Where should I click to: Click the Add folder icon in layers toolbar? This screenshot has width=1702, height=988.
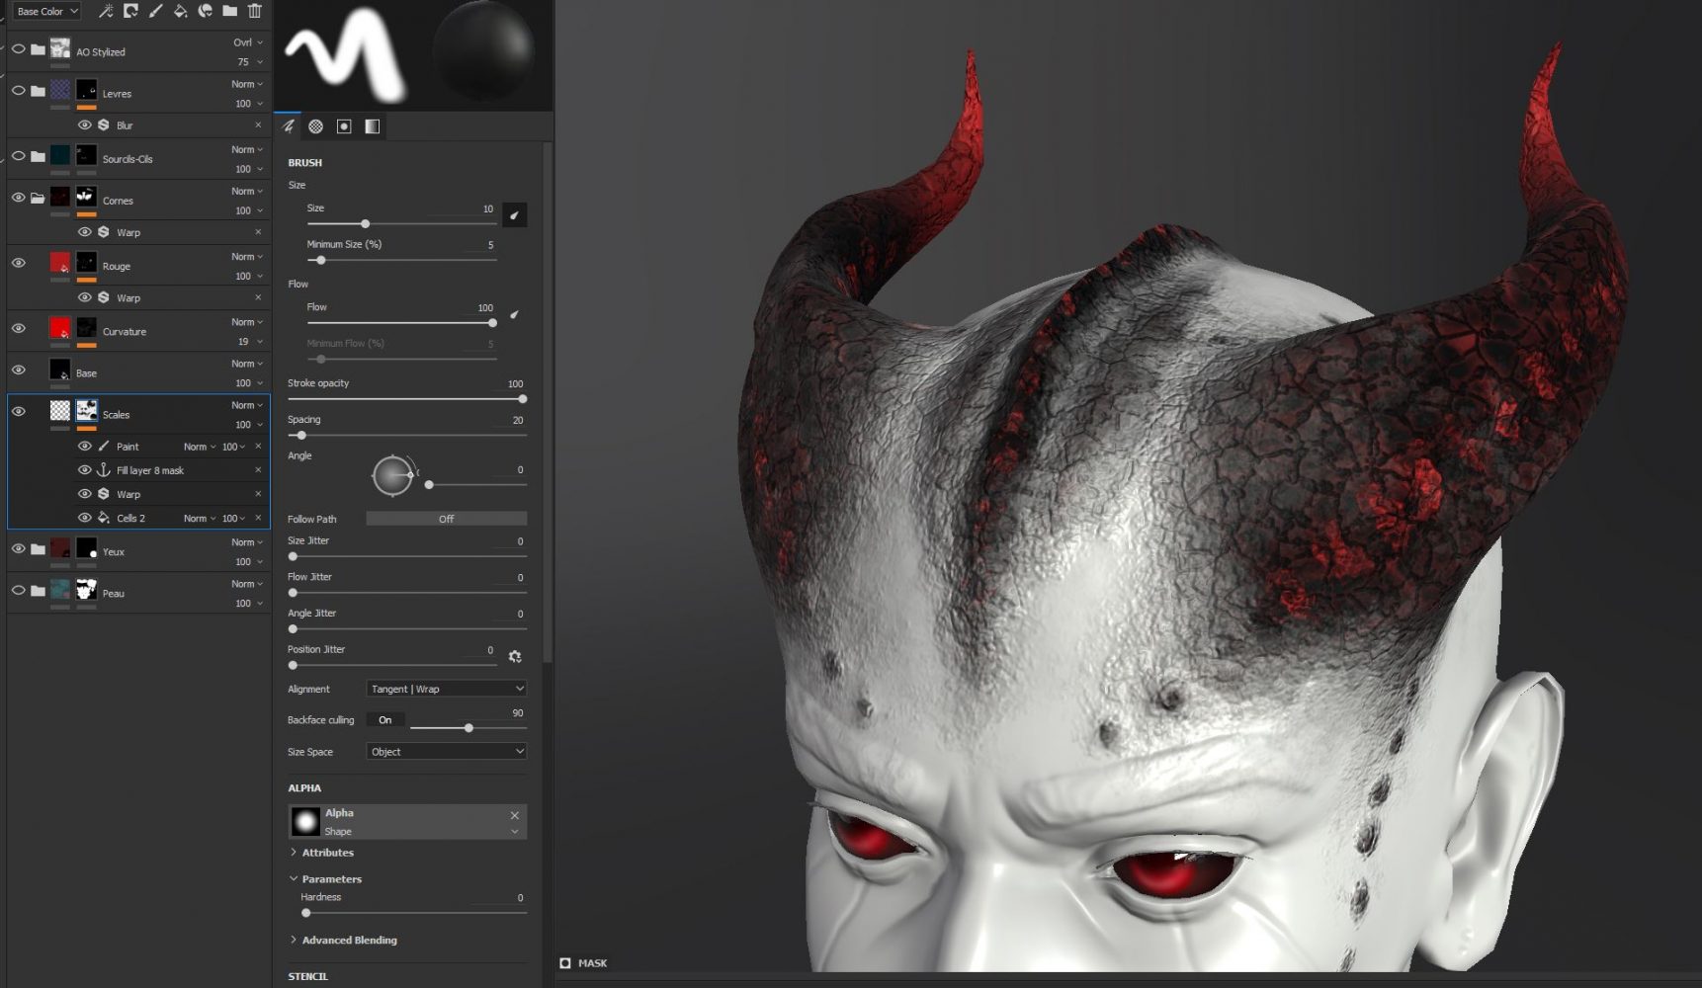point(229,11)
